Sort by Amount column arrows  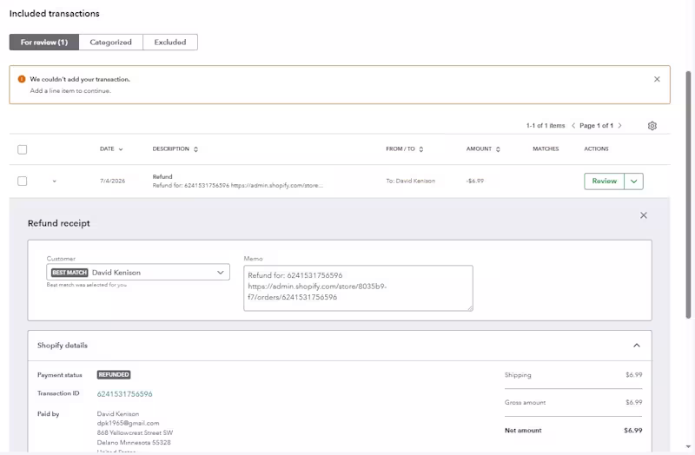point(498,149)
